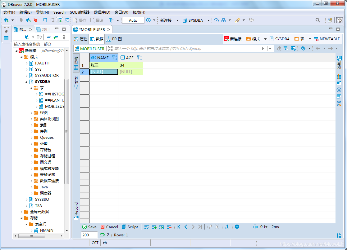Toggle the Record view mode
Screen dimensions: 347x250
coord(76,211)
